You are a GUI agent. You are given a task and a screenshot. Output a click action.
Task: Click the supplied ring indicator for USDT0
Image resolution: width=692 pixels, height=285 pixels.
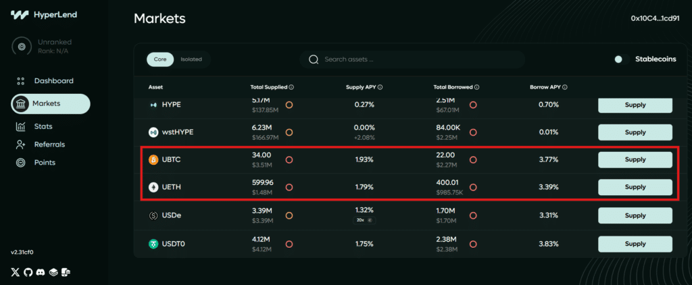tap(289, 244)
